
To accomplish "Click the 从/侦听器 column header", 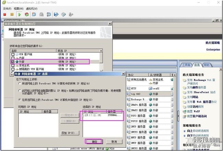I will tap(160, 75).
